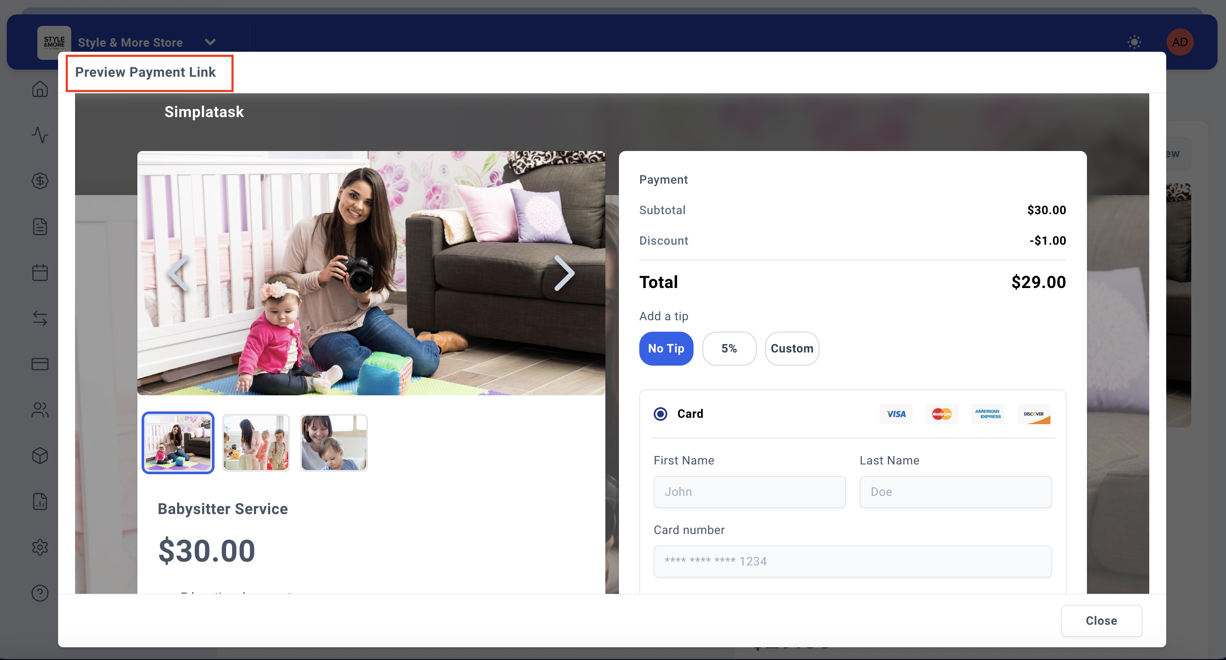Image resolution: width=1226 pixels, height=660 pixels.
Task: Select the third product thumbnail image
Action: [x=334, y=443]
